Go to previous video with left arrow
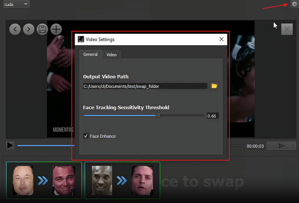Screen dimensions: 299x203 (x=15, y=29)
